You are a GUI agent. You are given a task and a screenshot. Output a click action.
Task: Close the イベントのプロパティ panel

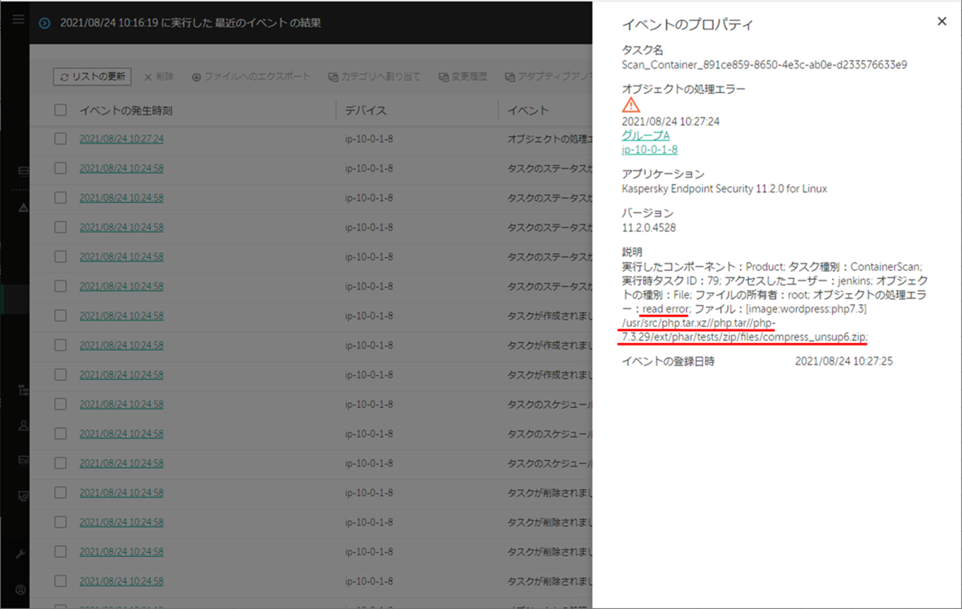(x=942, y=22)
